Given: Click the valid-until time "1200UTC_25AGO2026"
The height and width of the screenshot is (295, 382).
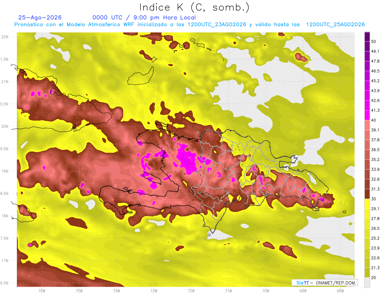Looking at the screenshot, I should pyautogui.click(x=335, y=25).
